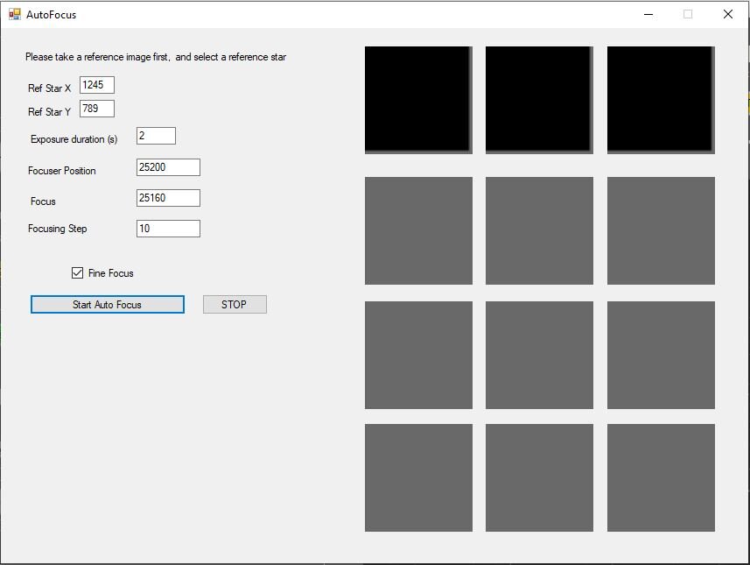
Task: Click the Focusing Step field showing 10
Action: [x=168, y=229]
